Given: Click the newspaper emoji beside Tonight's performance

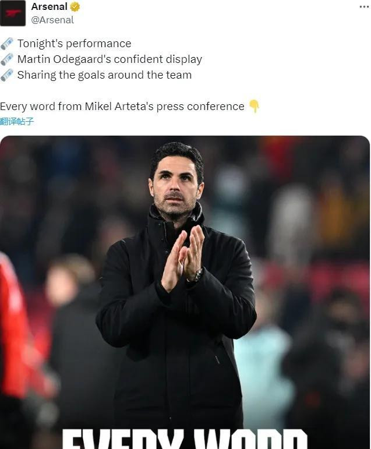Looking at the screenshot, I should click(x=7, y=44).
